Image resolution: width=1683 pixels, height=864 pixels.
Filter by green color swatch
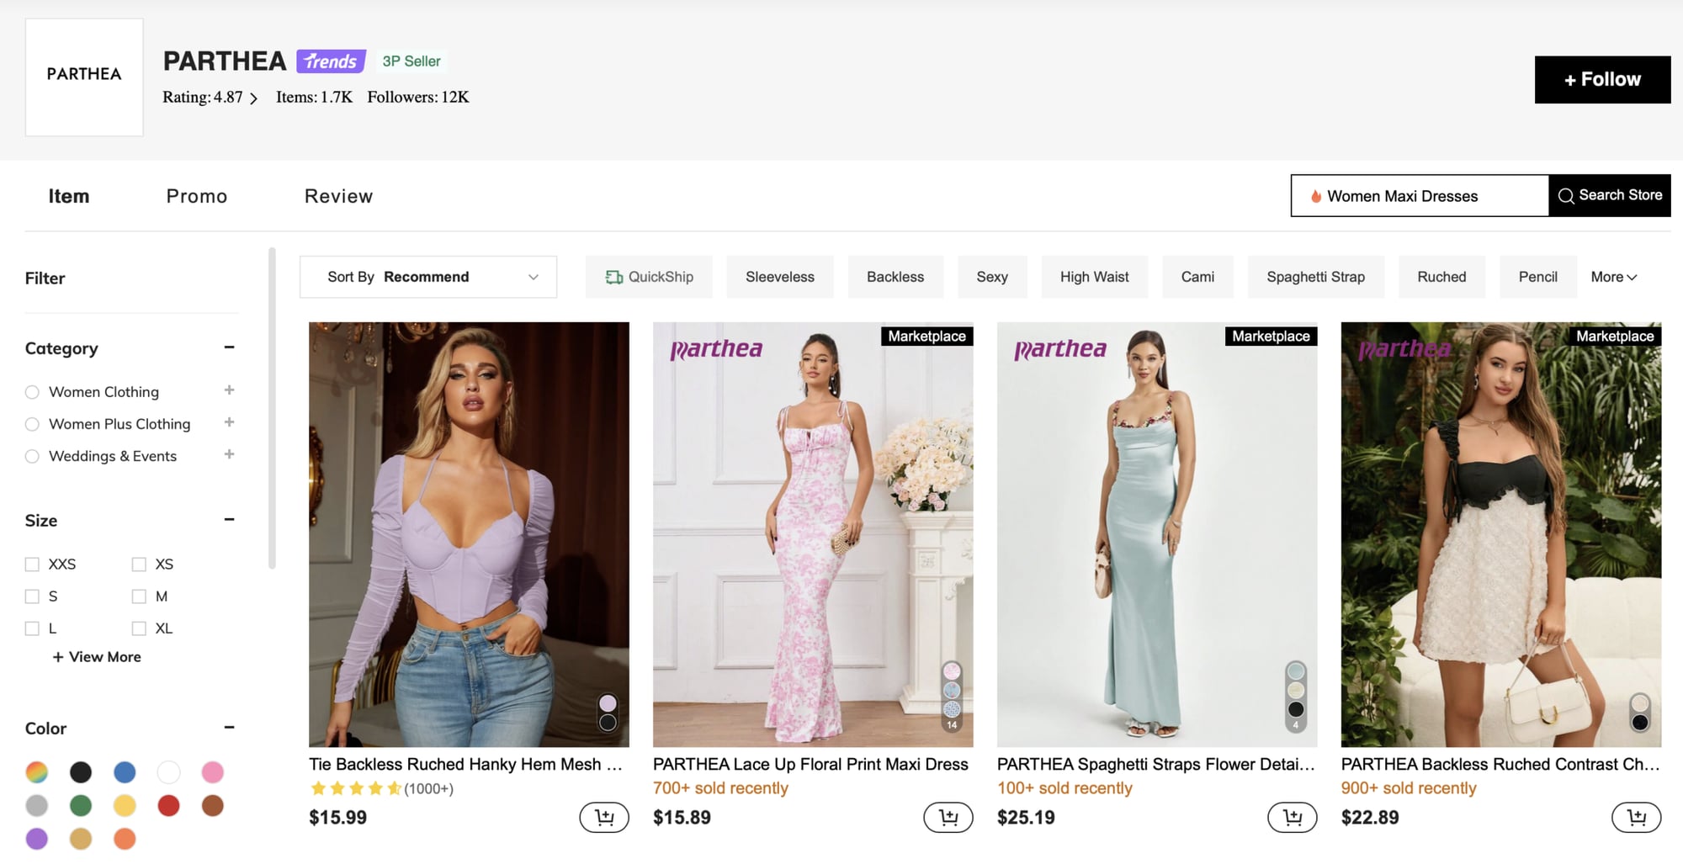[x=81, y=806]
